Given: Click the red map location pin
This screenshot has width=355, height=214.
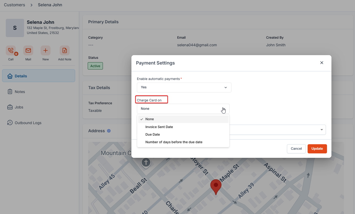Looking at the screenshot, I should point(216,187).
